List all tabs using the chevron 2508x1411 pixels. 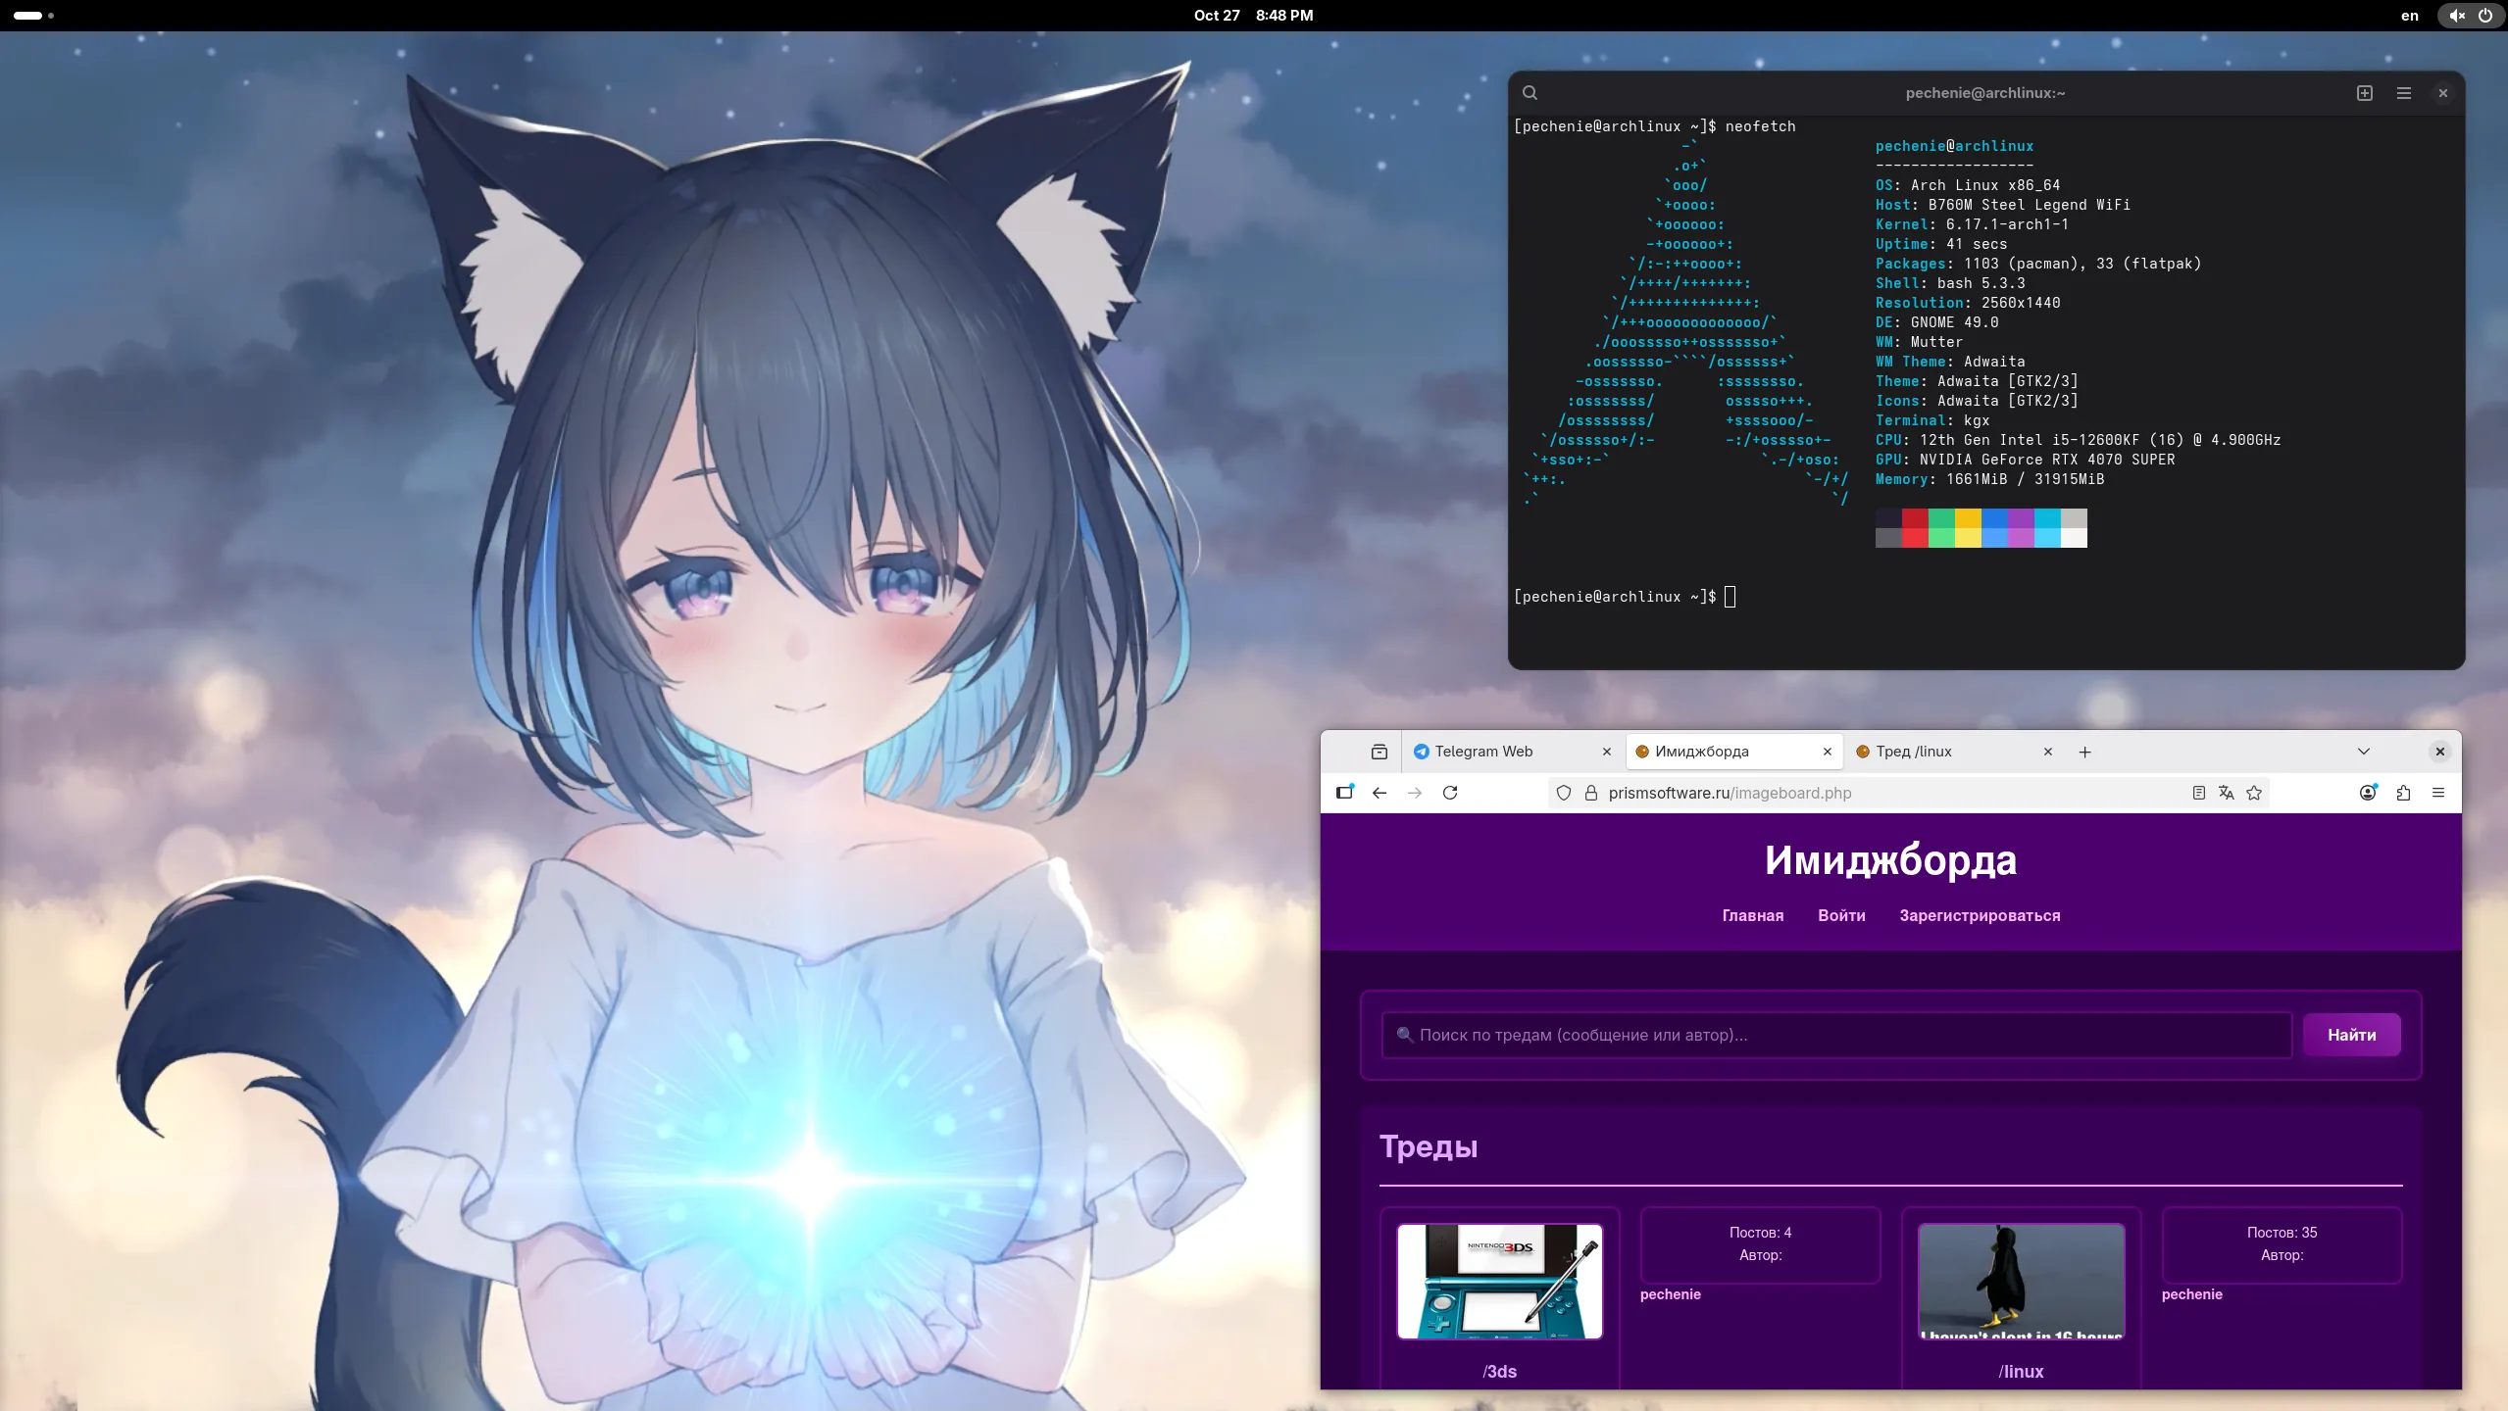(x=2364, y=752)
